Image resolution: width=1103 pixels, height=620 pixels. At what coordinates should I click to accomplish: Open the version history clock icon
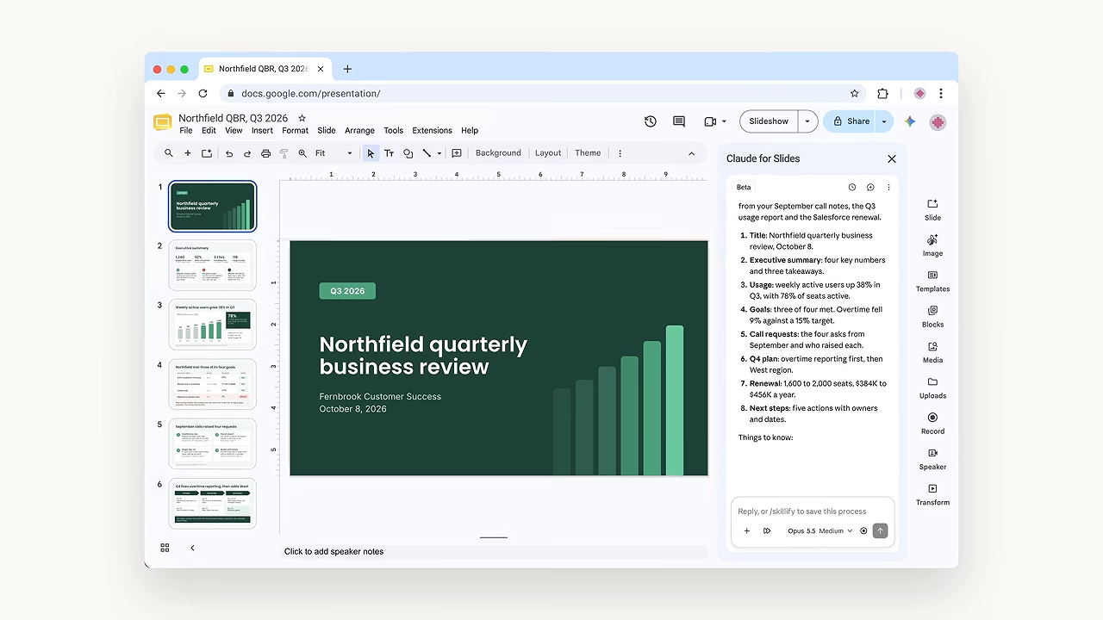point(651,121)
